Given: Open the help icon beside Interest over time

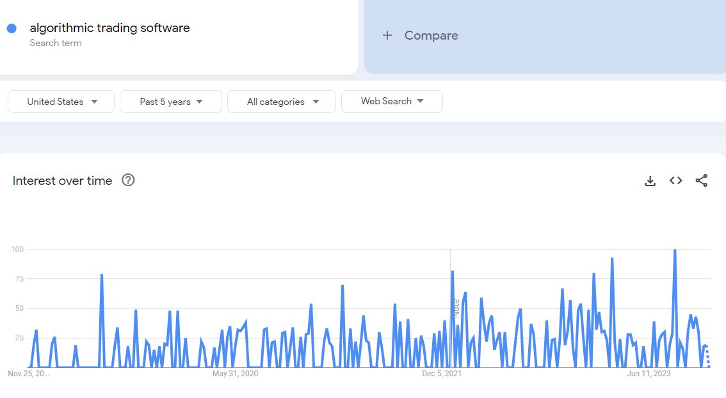Looking at the screenshot, I should click(128, 180).
